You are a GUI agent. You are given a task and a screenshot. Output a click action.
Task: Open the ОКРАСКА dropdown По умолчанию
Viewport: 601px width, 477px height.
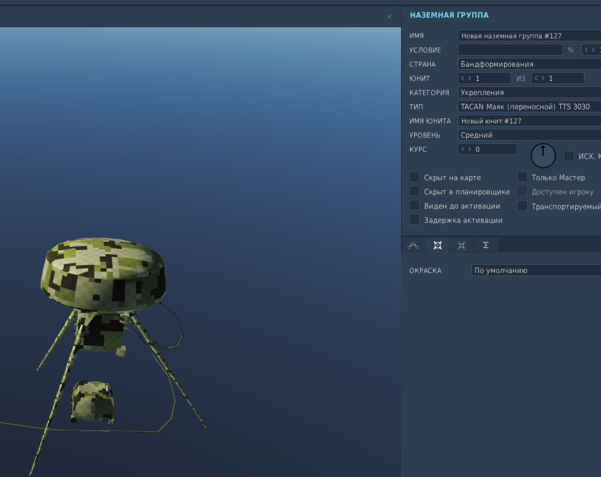(x=536, y=270)
